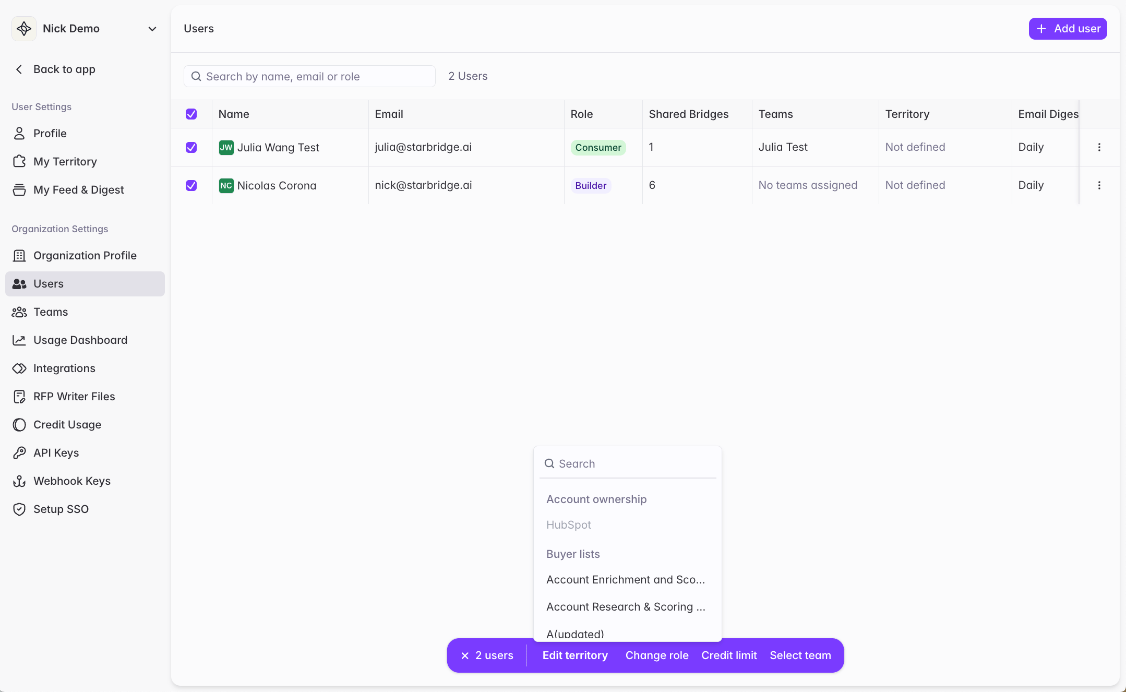Click the Integrations icon
1126x692 pixels.
19,368
